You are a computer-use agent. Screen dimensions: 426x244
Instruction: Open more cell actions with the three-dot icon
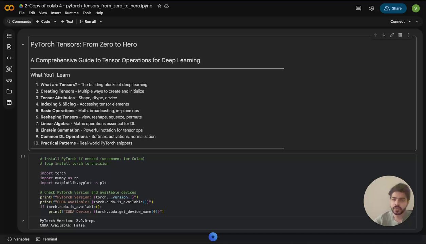coord(408,35)
